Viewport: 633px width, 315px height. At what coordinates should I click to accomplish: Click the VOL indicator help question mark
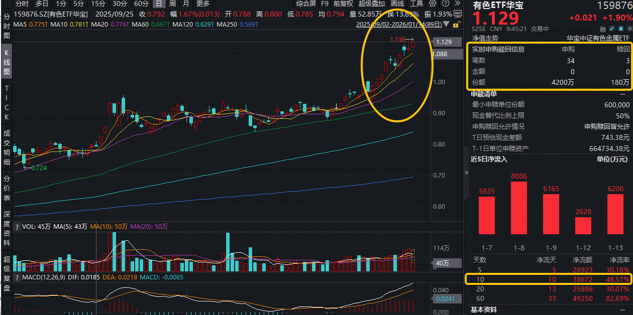(x=18, y=227)
